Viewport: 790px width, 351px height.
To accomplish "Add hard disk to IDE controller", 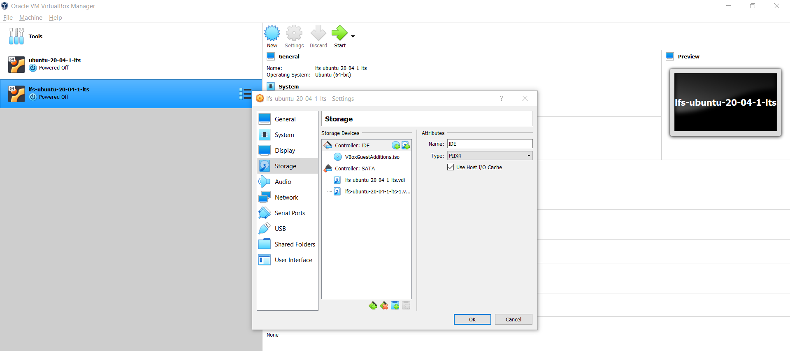I will 406,145.
